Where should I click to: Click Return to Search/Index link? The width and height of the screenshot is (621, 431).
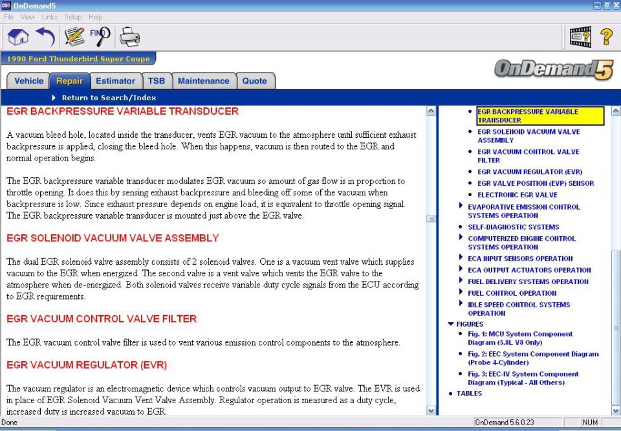click(109, 98)
